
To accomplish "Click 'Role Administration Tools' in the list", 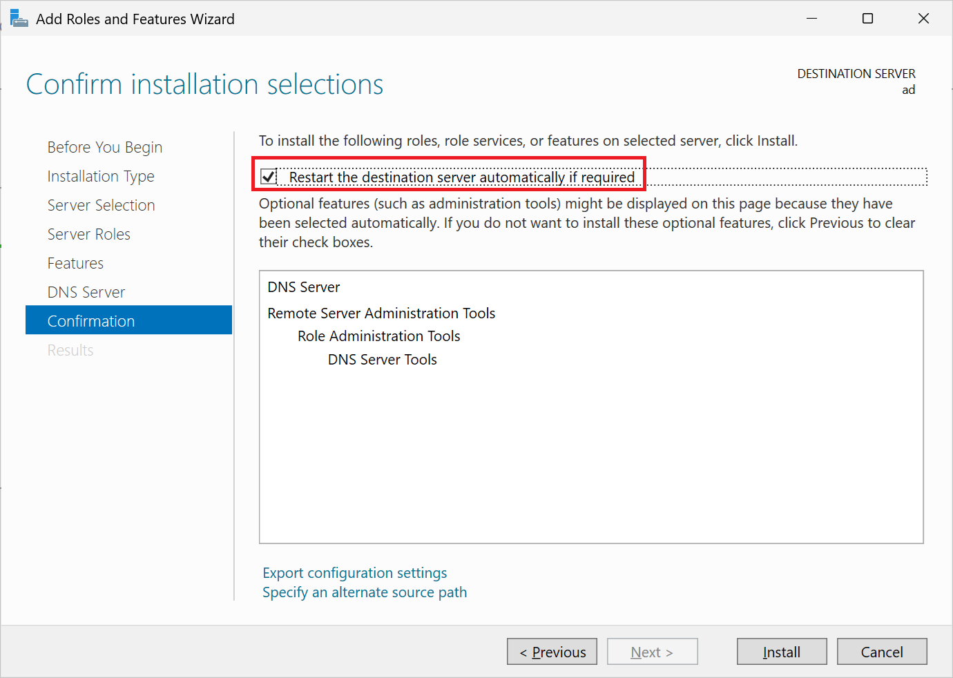I will coord(378,336).
